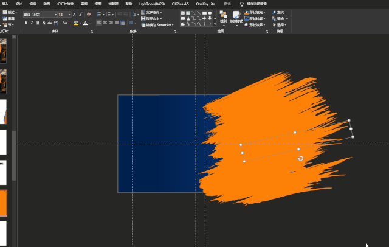Open the Select (选择) dropdown
Viewport: 389px width, 247px height.
pyautogui.click(x=280, y=25)
